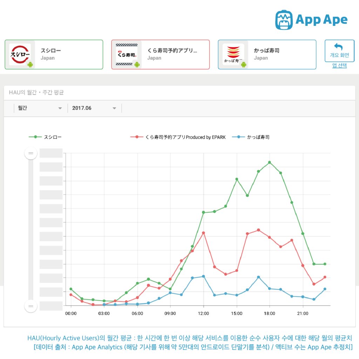Click the 09:00 x-axis label
This screenshot has height=359, width=359.
(x=170, y=313)
